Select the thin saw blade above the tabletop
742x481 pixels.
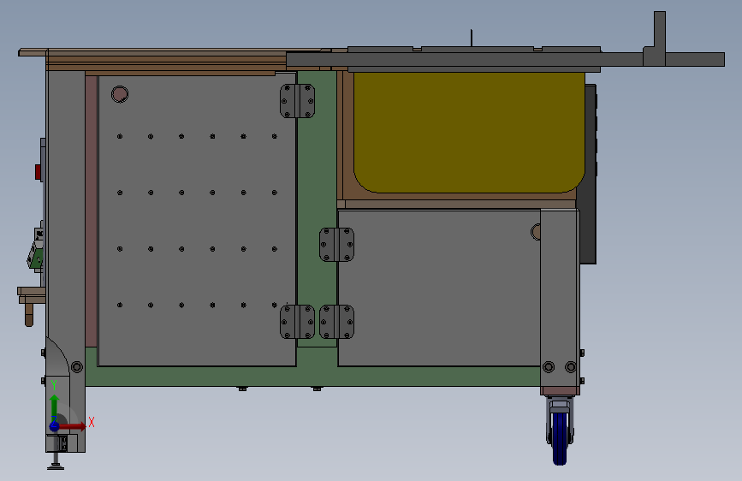tap(472, 38)
